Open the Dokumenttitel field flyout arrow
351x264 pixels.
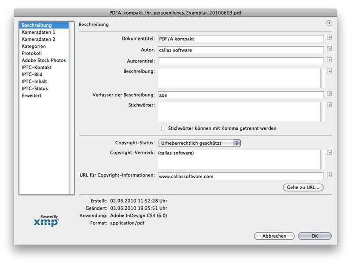(329, 37)
